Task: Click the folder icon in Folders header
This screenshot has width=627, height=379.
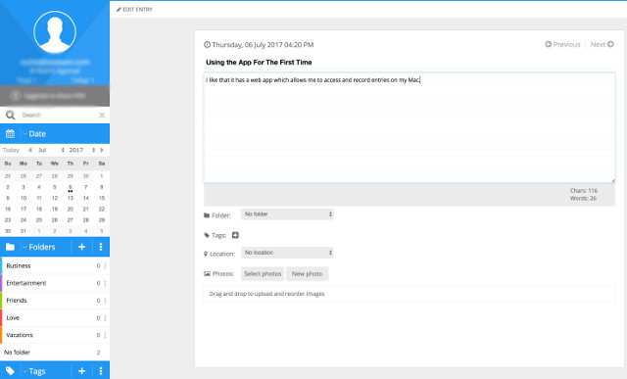Action: 10,247
